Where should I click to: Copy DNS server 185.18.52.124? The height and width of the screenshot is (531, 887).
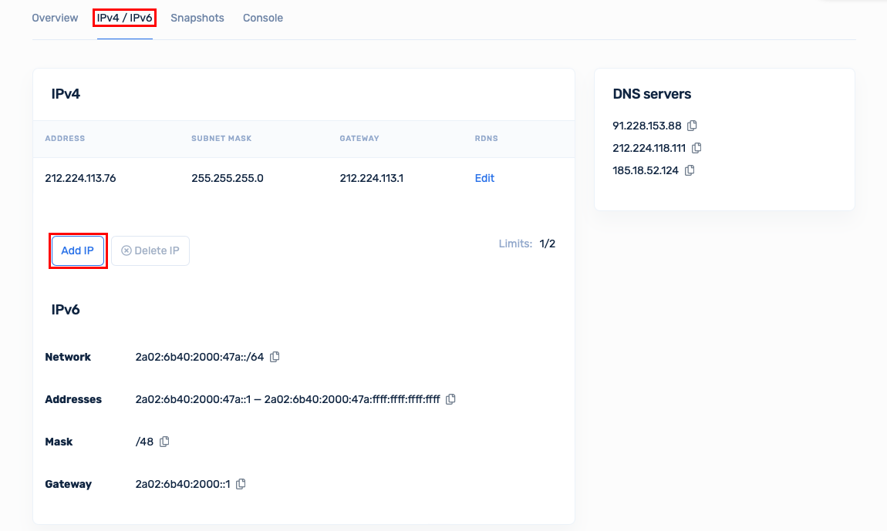point(690,170)
